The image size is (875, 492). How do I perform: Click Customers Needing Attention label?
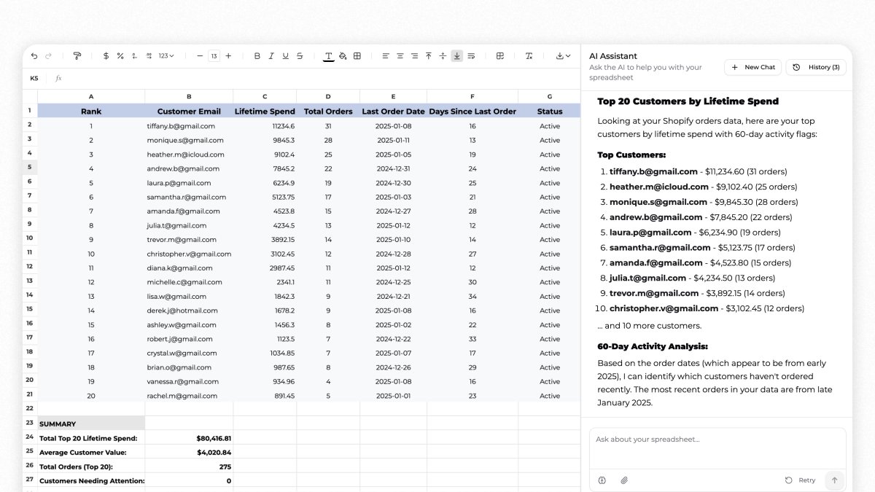click(x=91, y=481)
